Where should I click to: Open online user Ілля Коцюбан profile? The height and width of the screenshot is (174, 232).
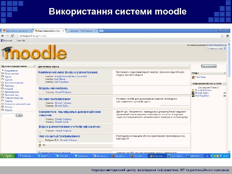tap(202, 96)
